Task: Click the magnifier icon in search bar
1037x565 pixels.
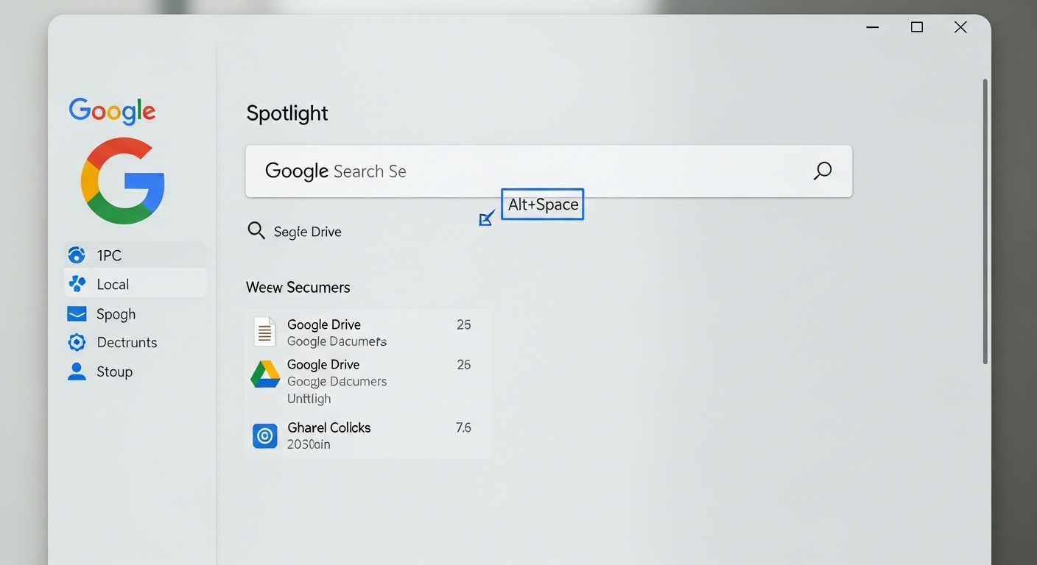Action: coord(822,171)
